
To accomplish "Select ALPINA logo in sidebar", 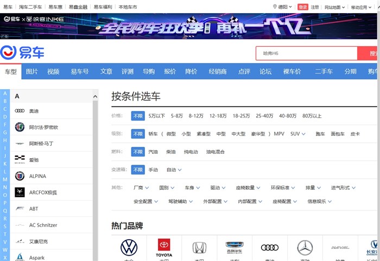I will pos(20,176).
